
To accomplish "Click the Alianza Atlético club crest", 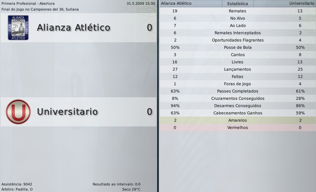I will pos(18,28).
